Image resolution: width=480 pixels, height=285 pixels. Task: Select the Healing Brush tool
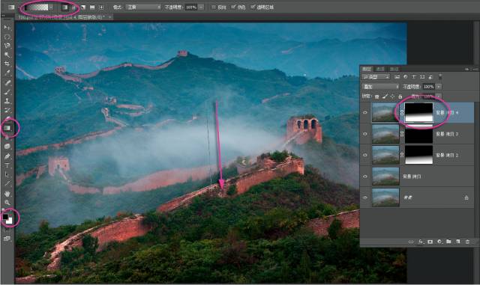point(7,82)
